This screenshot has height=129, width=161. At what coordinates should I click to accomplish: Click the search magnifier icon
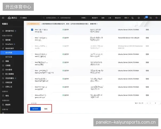tap(44, 18)
